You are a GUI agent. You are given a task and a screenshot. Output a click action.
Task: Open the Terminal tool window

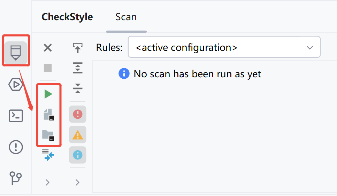16,116
